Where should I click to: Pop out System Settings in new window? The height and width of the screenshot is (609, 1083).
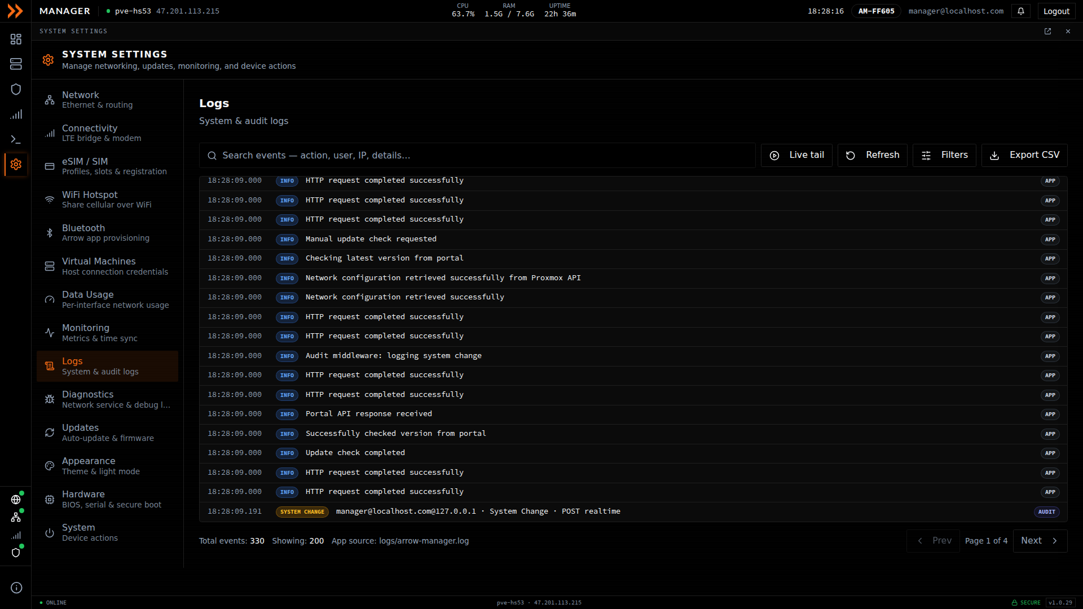[x=1047, y=32]
